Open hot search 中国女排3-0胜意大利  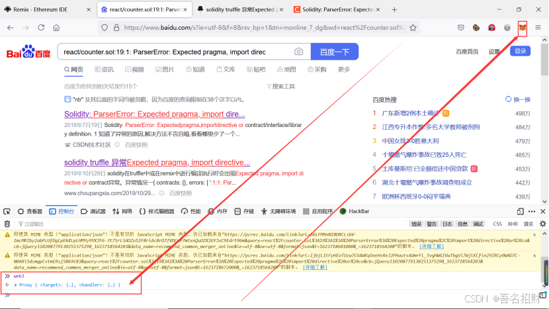click(410, 141)
